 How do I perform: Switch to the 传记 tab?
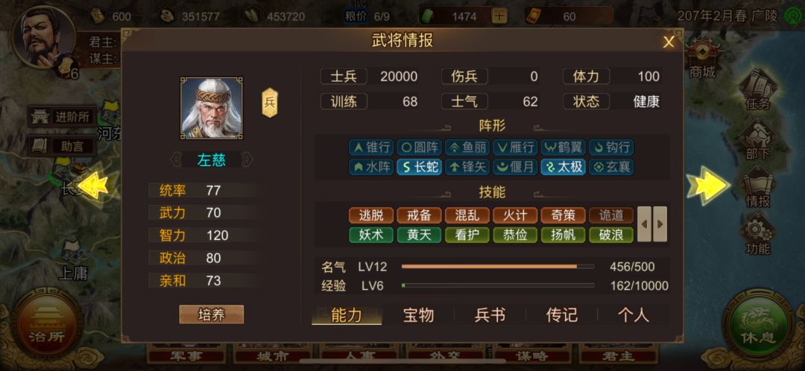coord(562,315)
